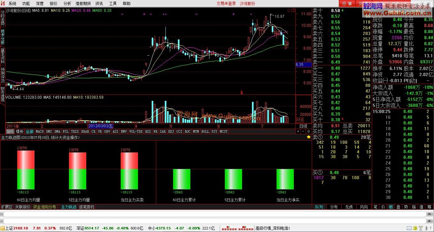The image size is (434, 232).
Task: Open the 功能 menu
Action: [26, 4]
